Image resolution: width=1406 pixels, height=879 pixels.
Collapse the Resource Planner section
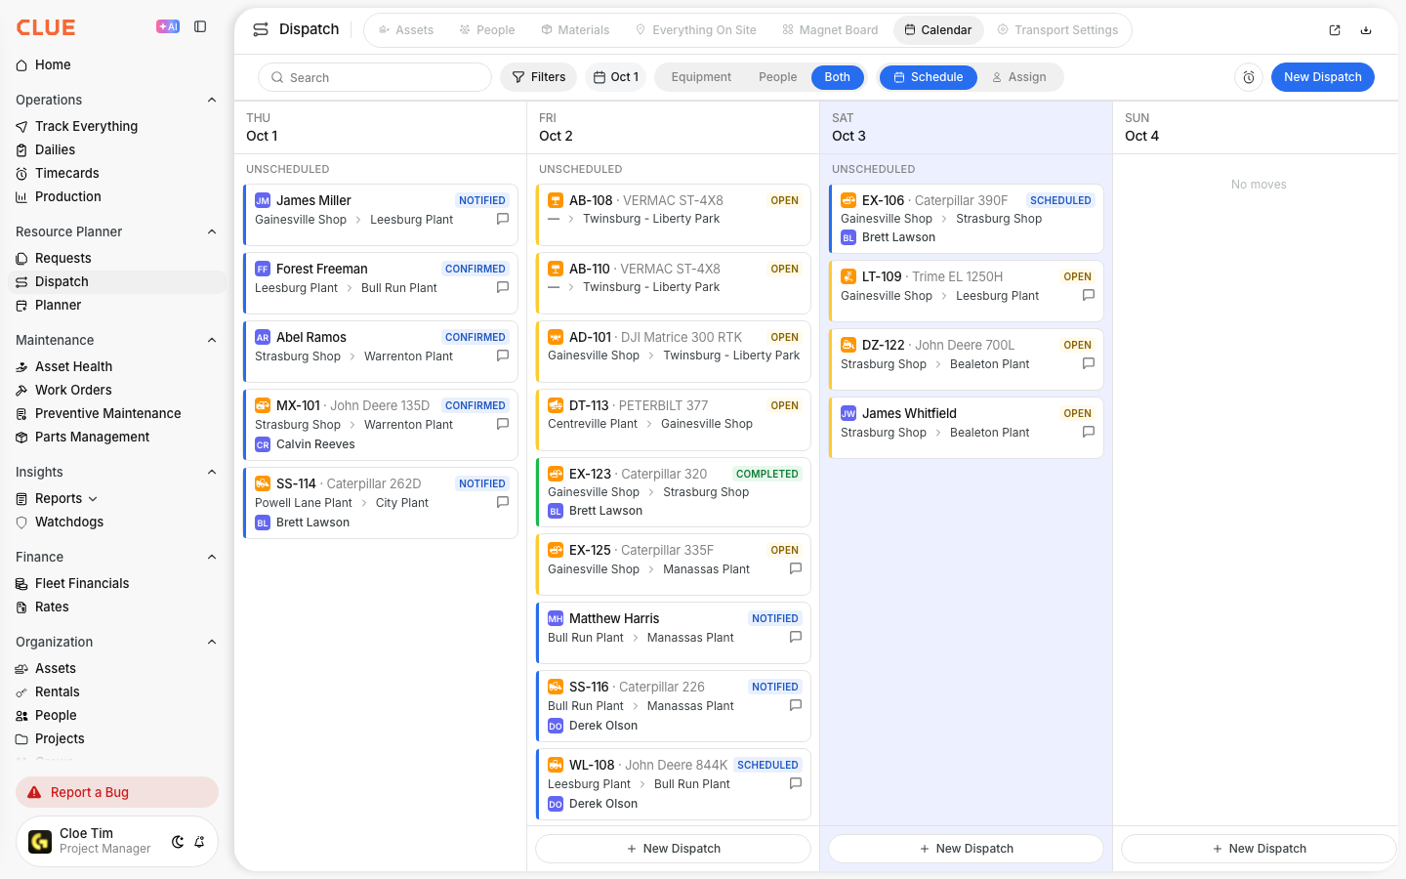click(x=212, y=231)
